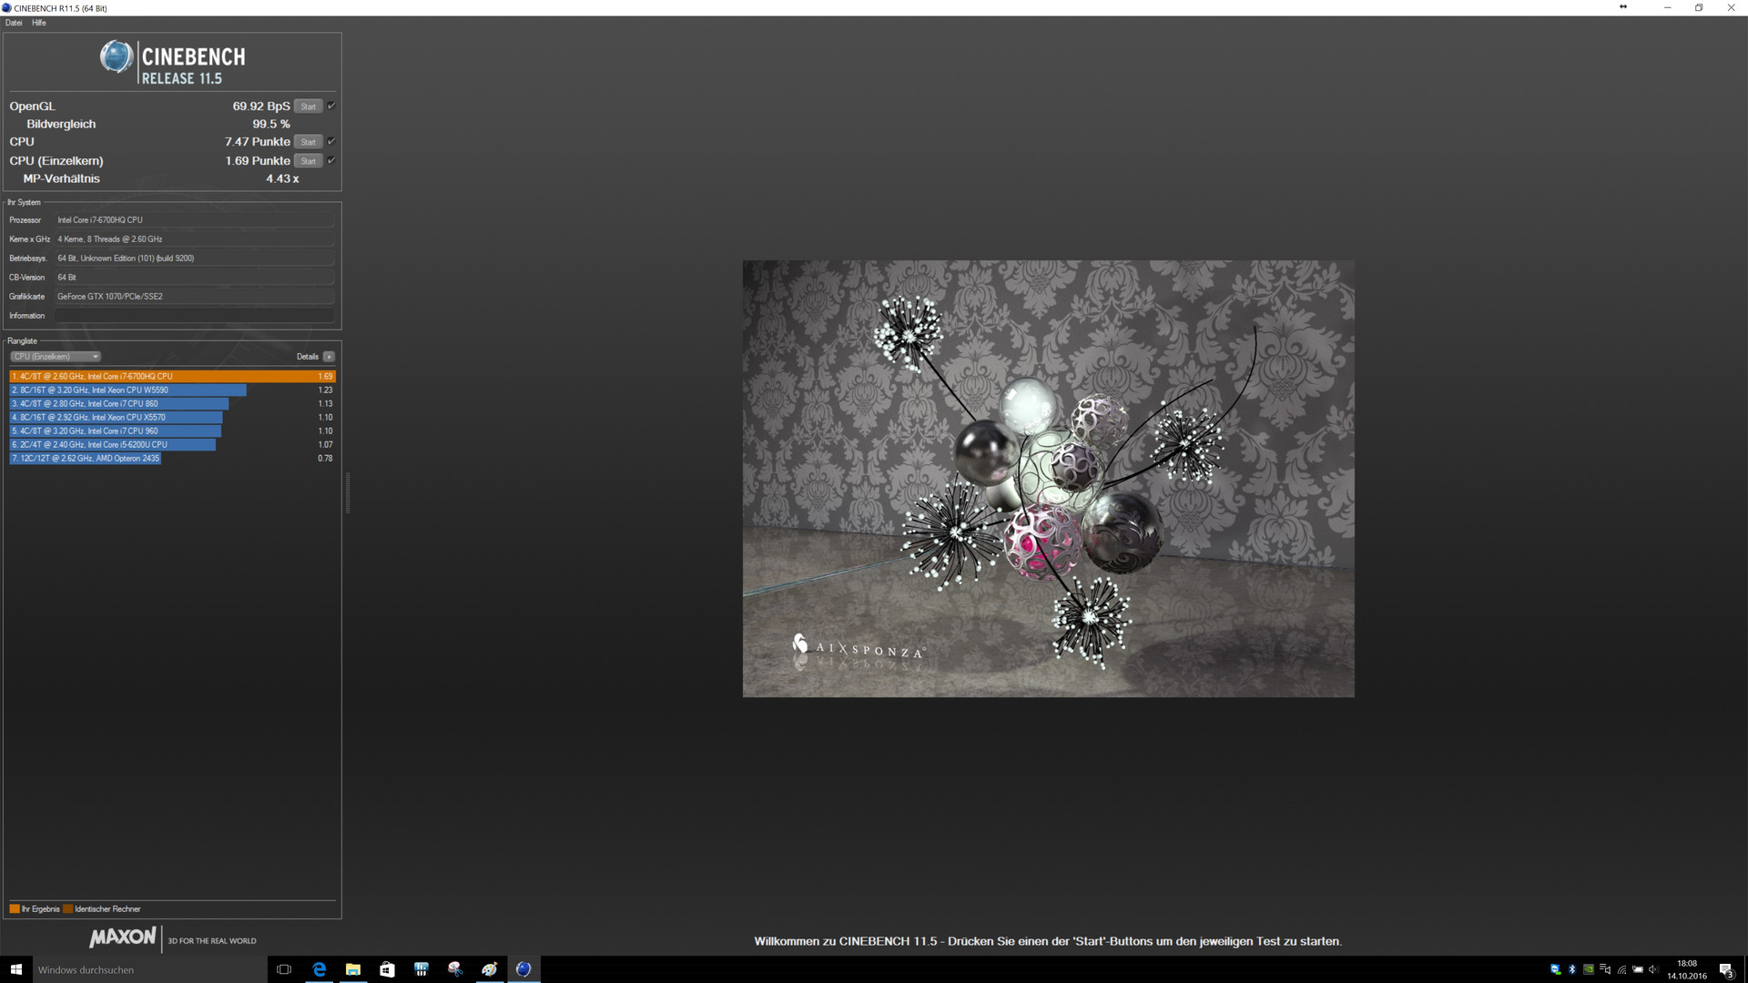The height and width of the screenshot is (983, 1748).
Task: Select ranking row Intel Core i7 CPU 960
Action: [172, 431]
